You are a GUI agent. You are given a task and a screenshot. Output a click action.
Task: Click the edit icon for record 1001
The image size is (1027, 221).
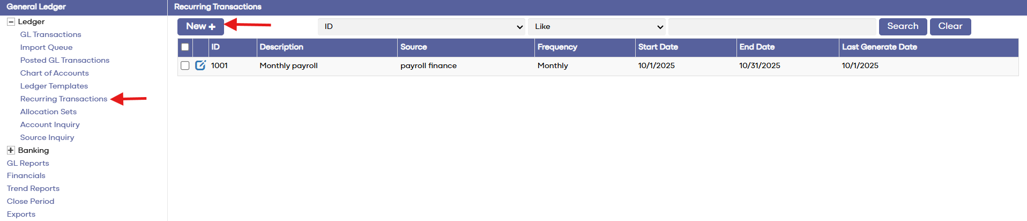(x=200, y=65)
